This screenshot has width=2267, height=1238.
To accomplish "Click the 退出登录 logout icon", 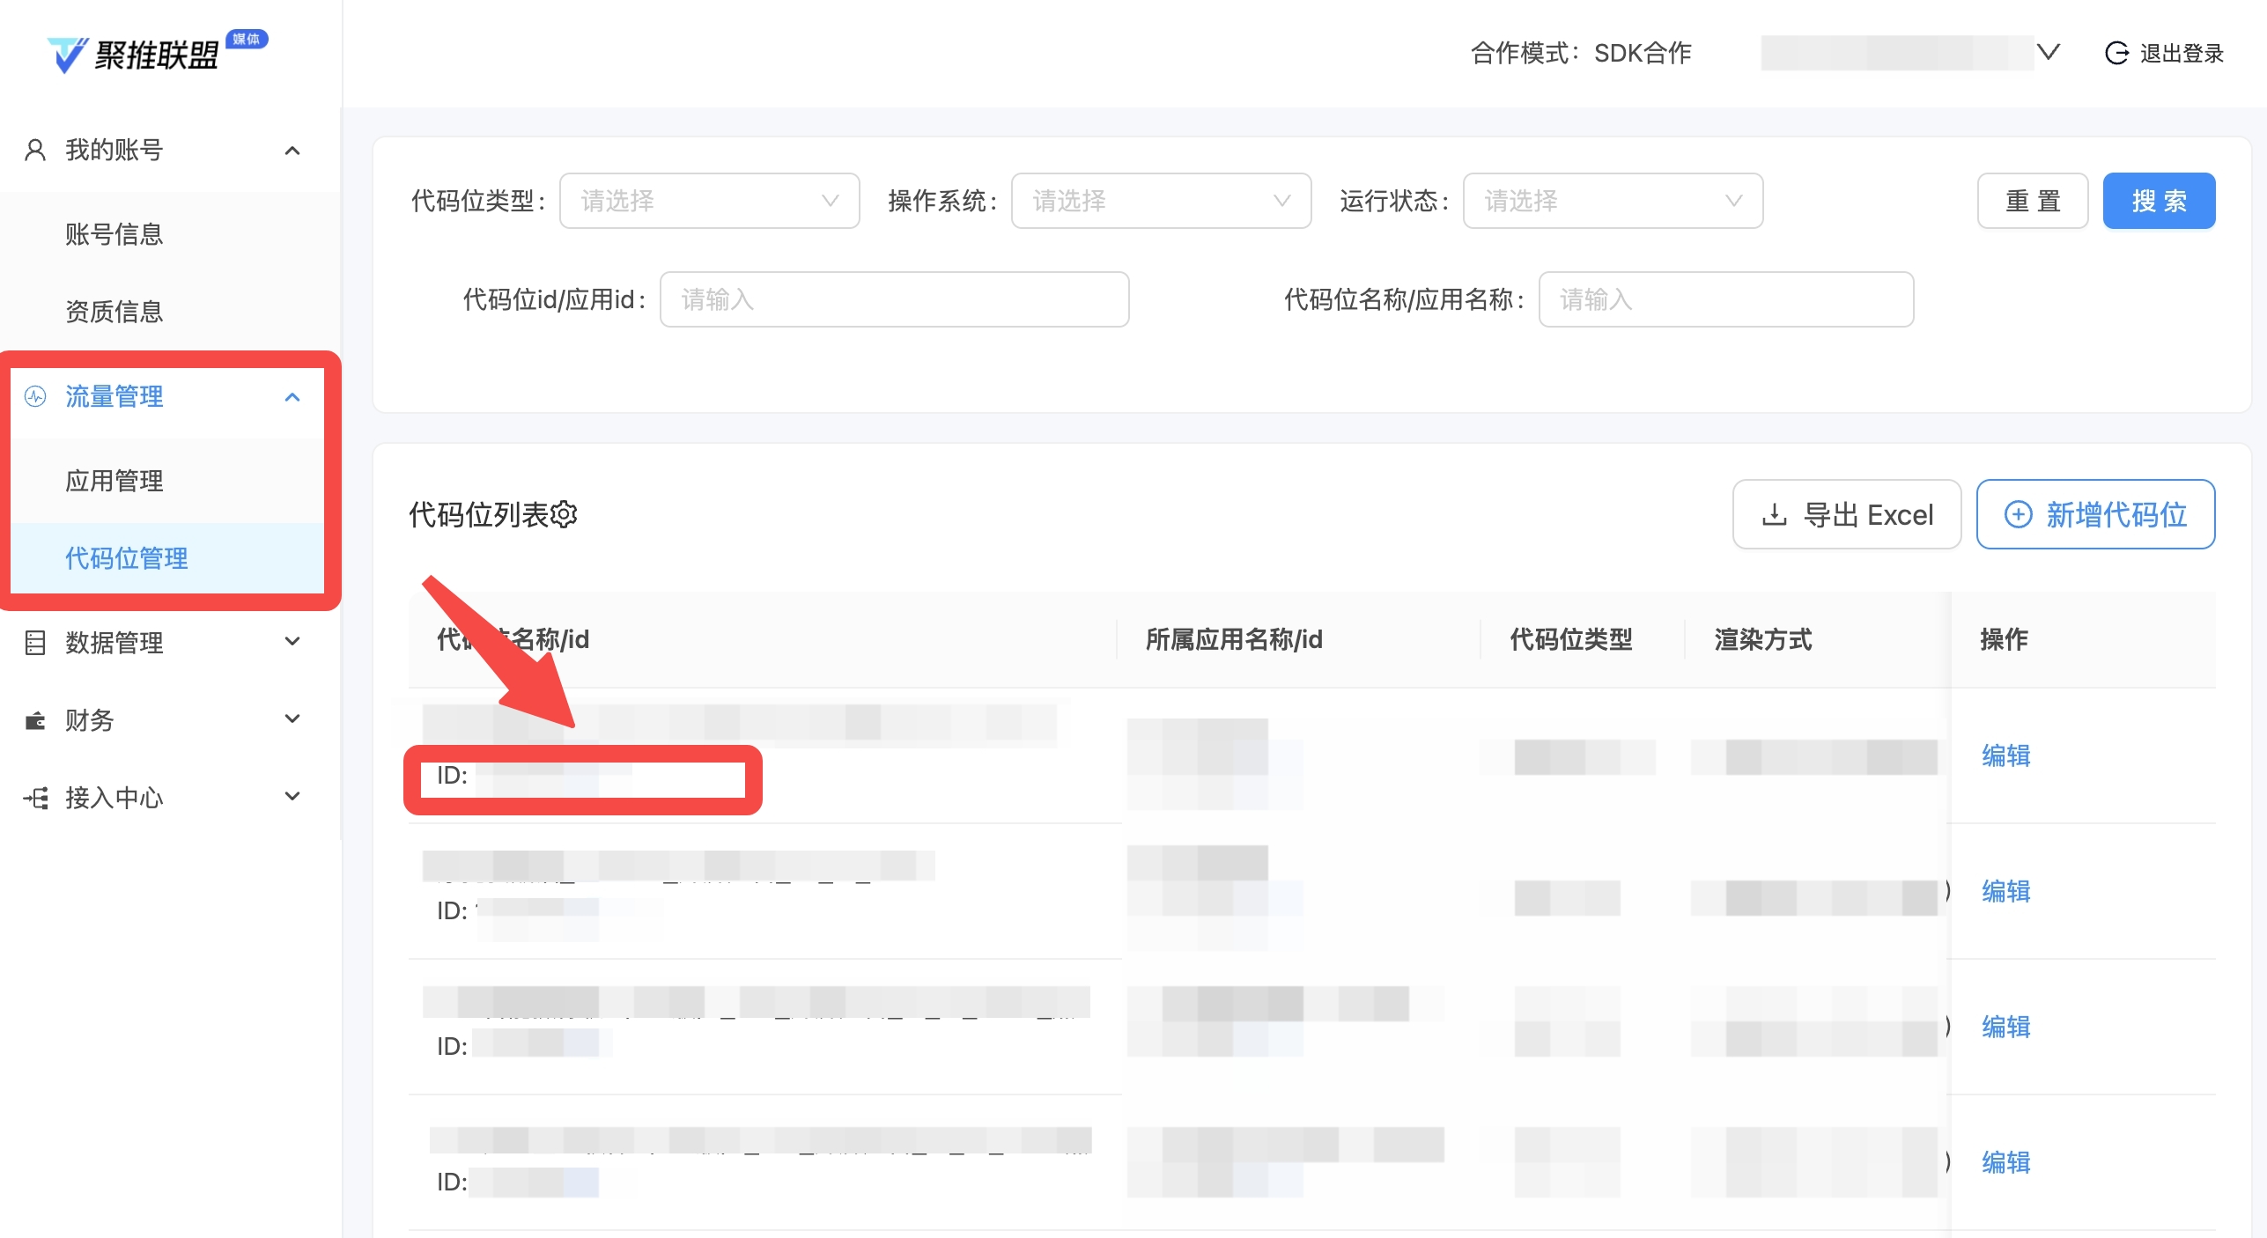I will coord(2117,53).
